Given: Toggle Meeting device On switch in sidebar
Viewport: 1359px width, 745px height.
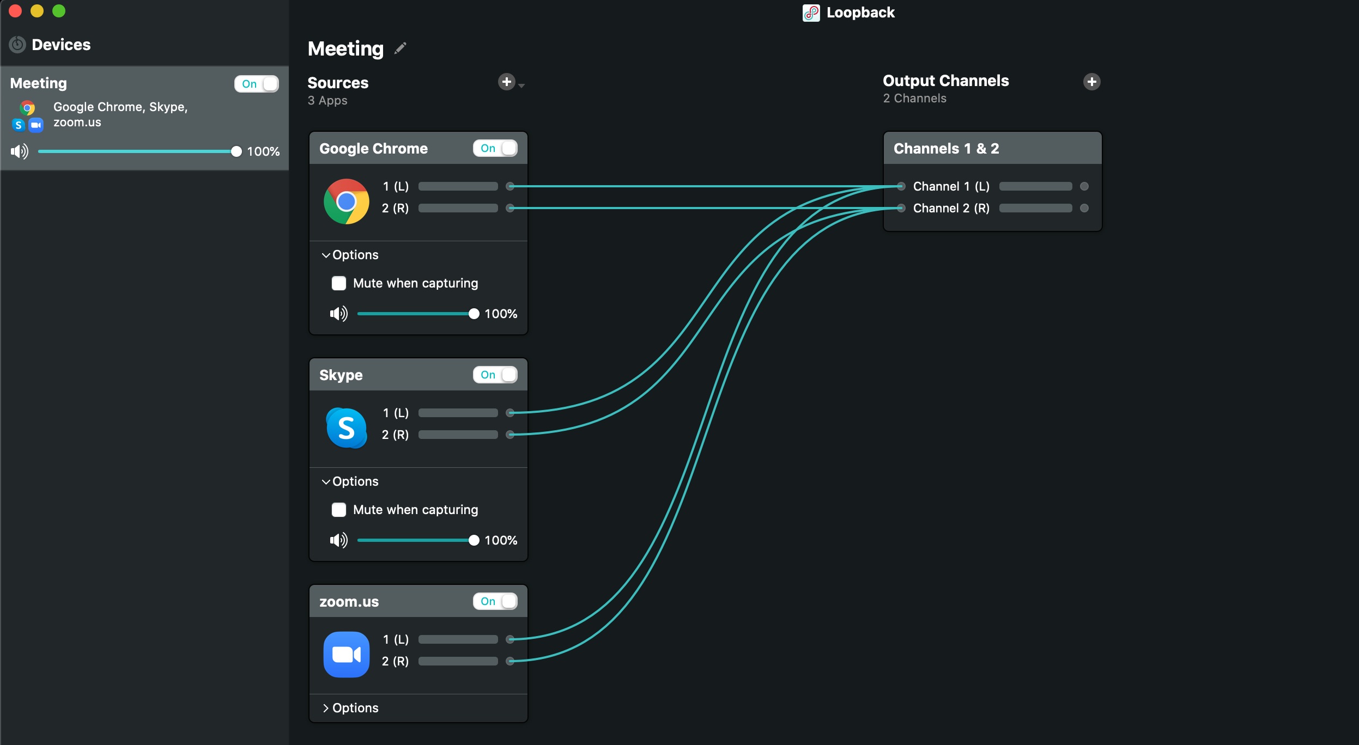Looking at the screenshot, I should 257,84.
